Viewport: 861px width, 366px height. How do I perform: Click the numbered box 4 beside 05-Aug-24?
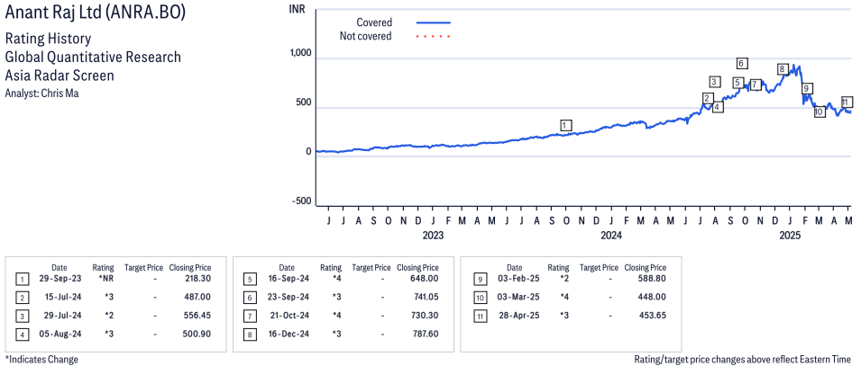coord(22,335)
